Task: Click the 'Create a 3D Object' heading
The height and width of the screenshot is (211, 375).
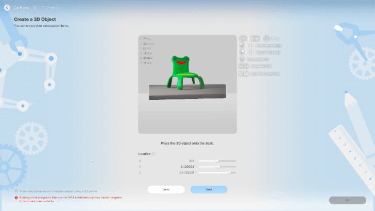Action: pos(35,20)
